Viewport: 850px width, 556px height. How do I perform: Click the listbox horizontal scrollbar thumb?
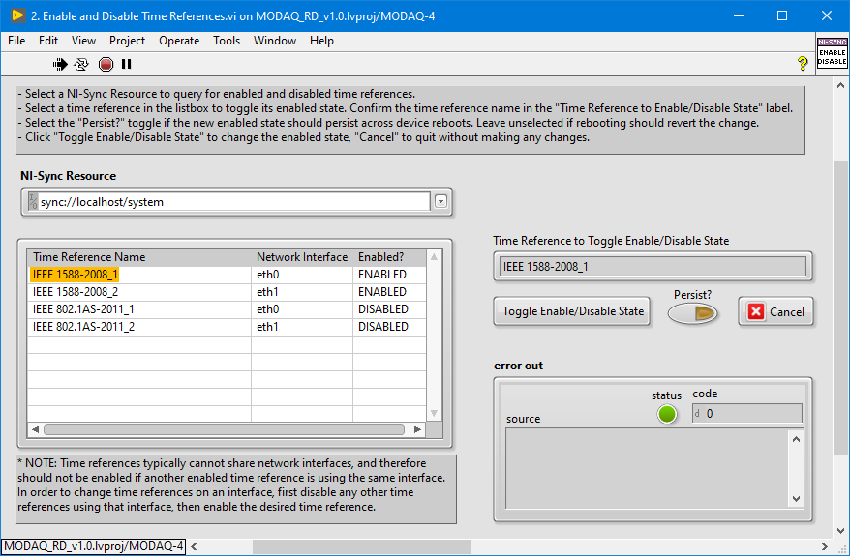[x=224, y=430]
